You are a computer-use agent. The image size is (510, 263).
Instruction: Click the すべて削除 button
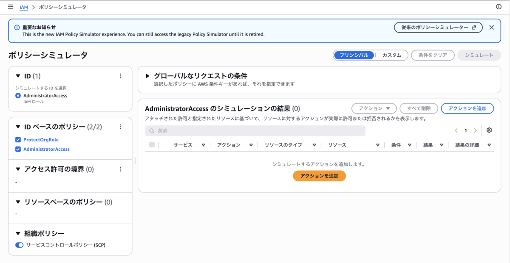pyautogui.click(x=419, y=108)
